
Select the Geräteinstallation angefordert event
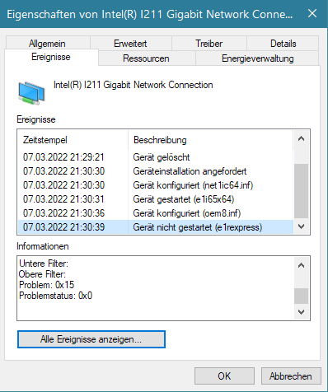[156, 171]
